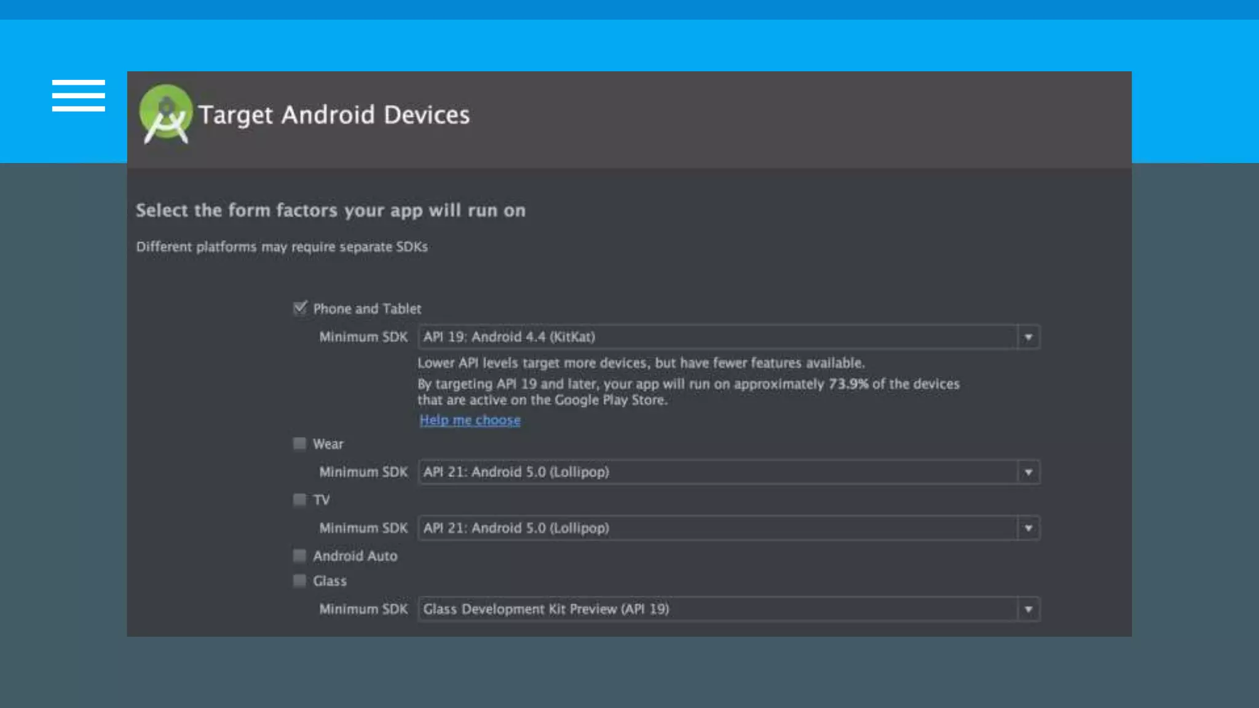
Task: Click the Phone and Tablet label
Action: point(367,309)
